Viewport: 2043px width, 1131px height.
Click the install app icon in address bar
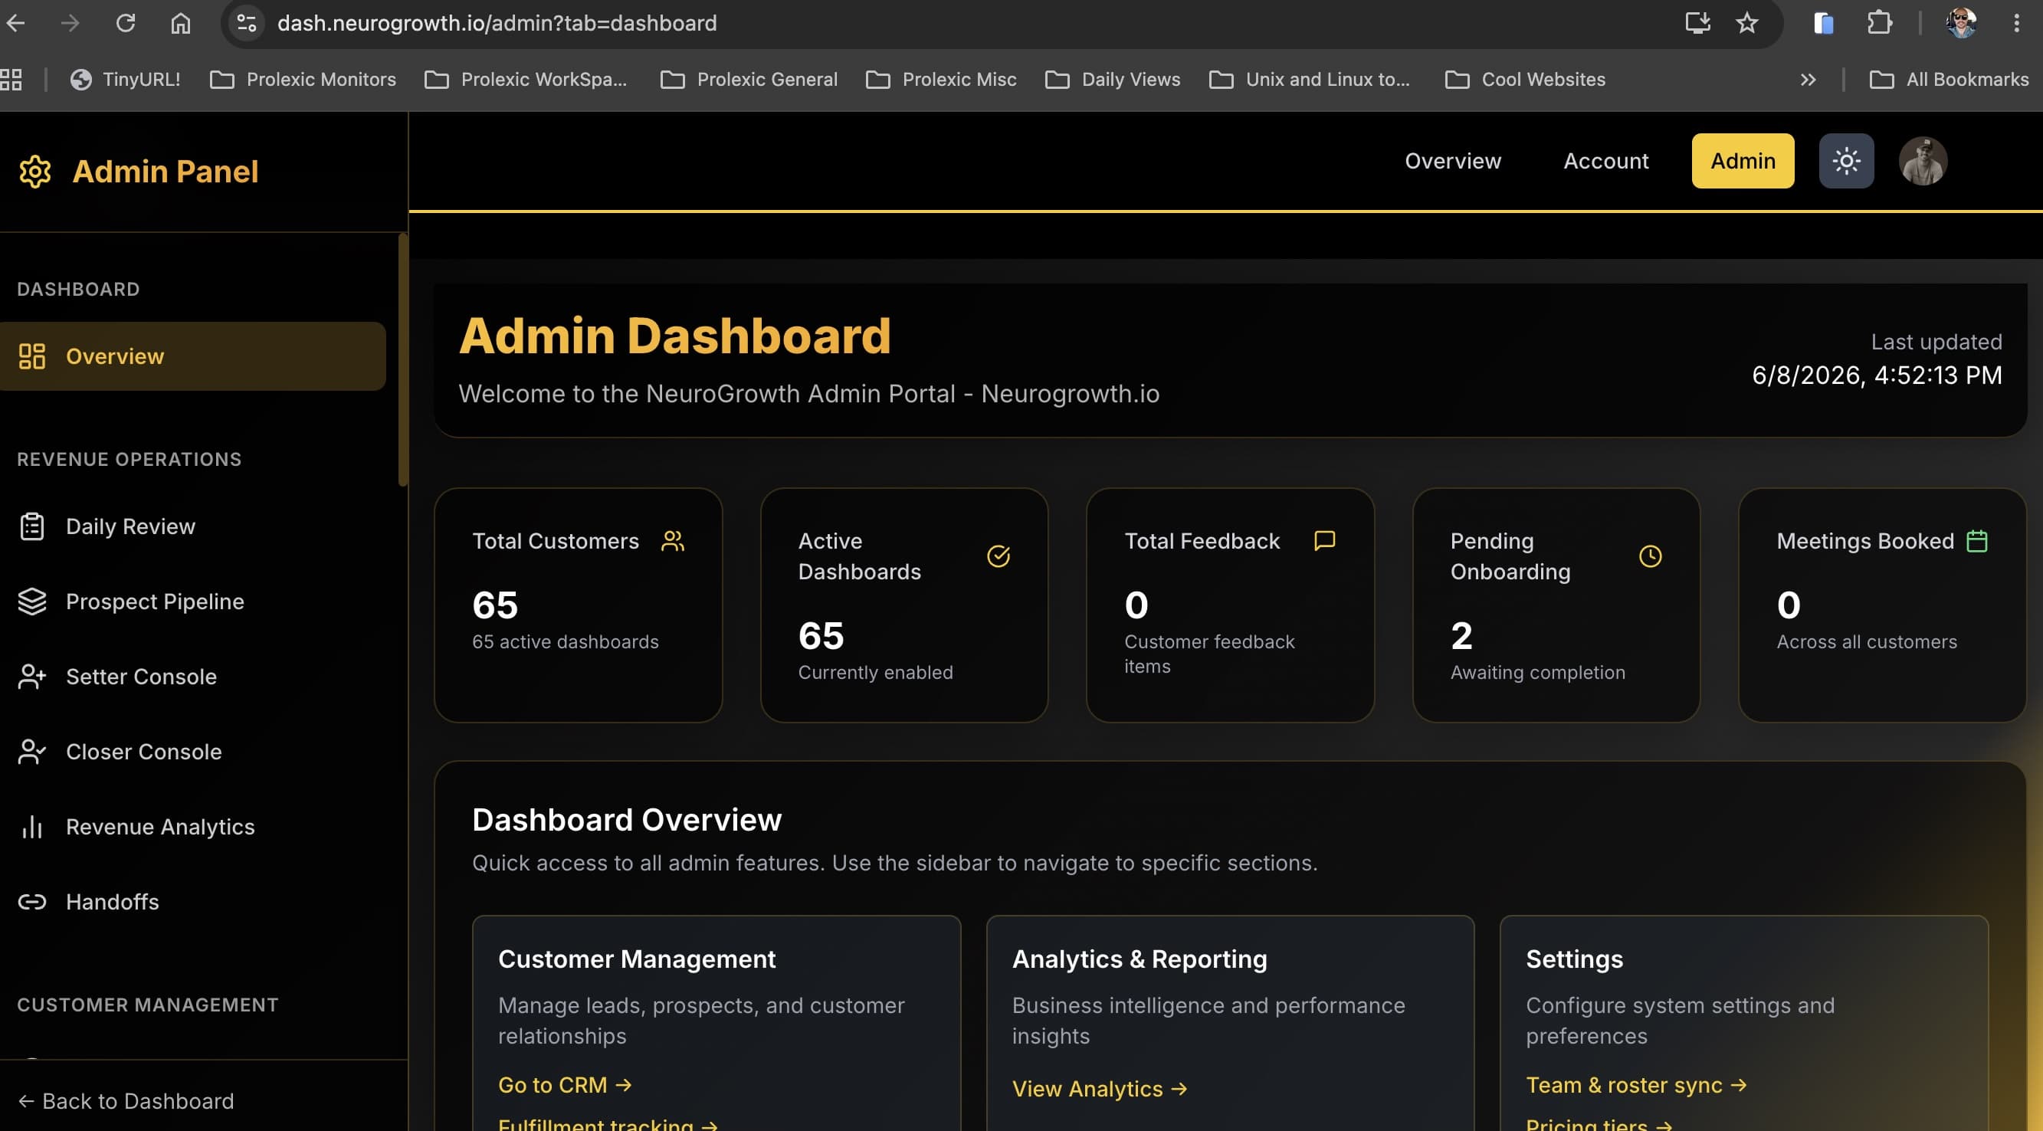pyautogui.click(x=1697, y=23)
